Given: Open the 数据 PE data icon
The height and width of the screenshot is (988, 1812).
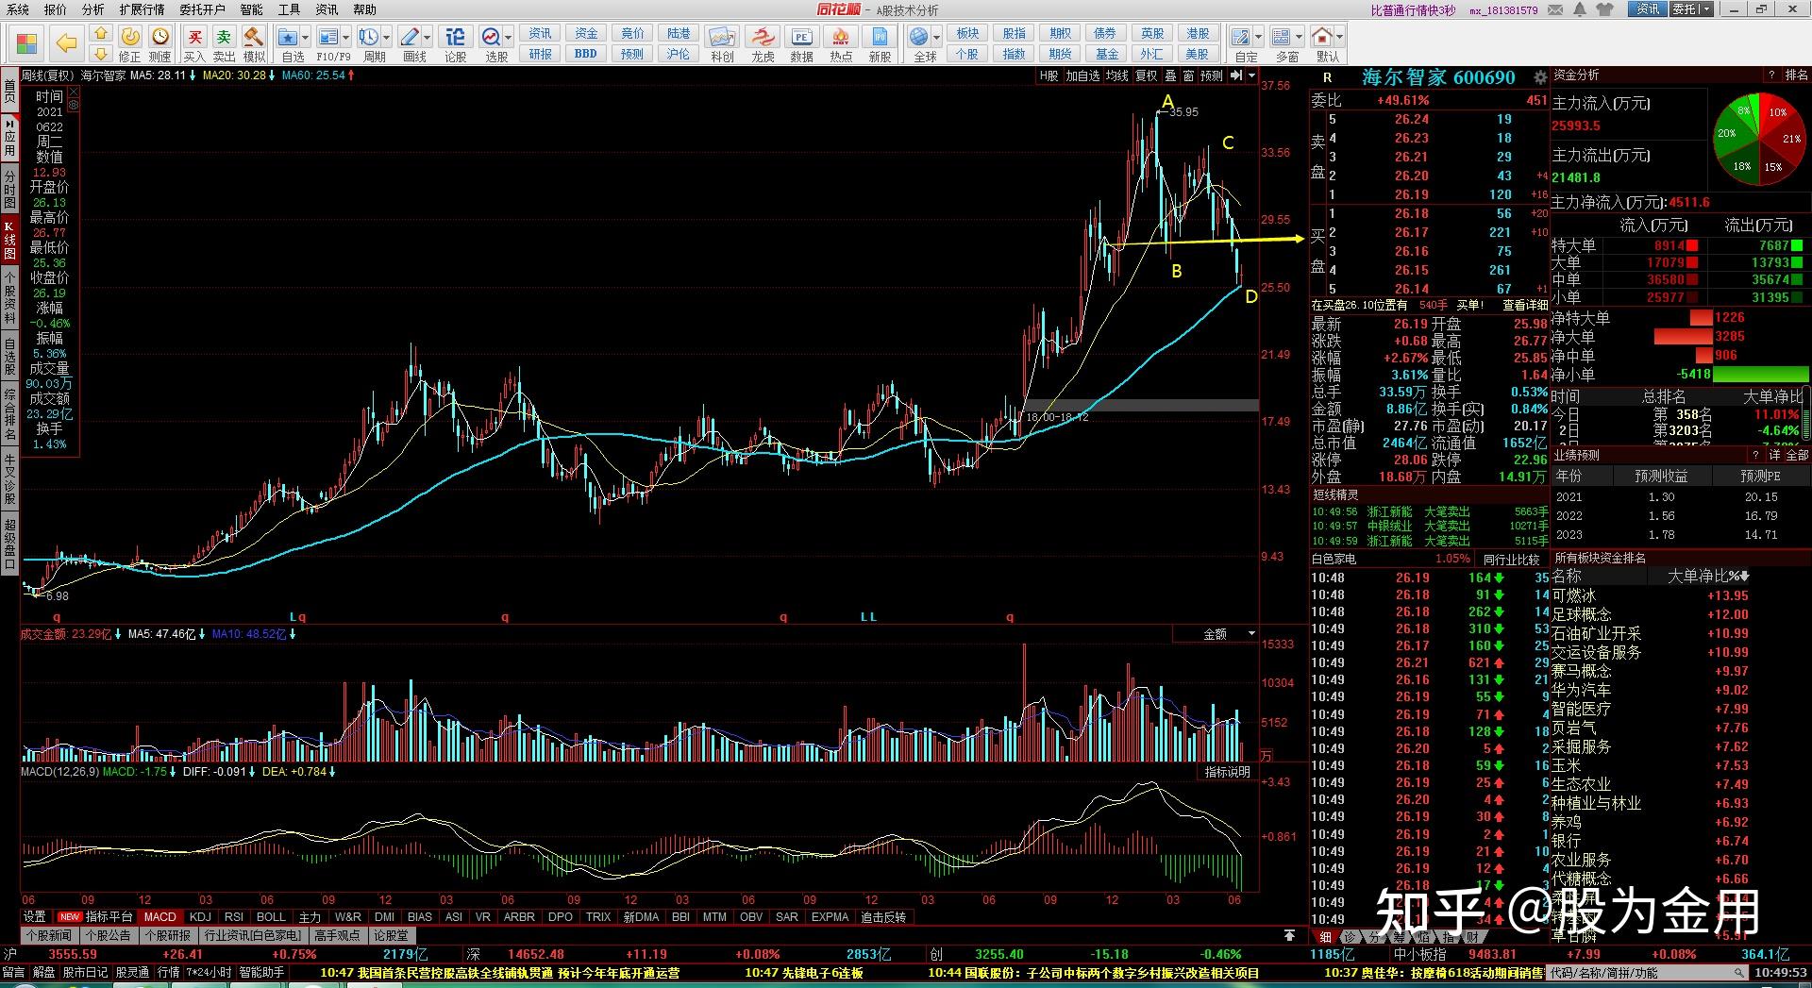Looking at the screenshot, I should 802,43.
